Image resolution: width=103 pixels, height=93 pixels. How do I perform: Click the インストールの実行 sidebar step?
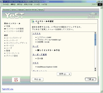(15, 31)
